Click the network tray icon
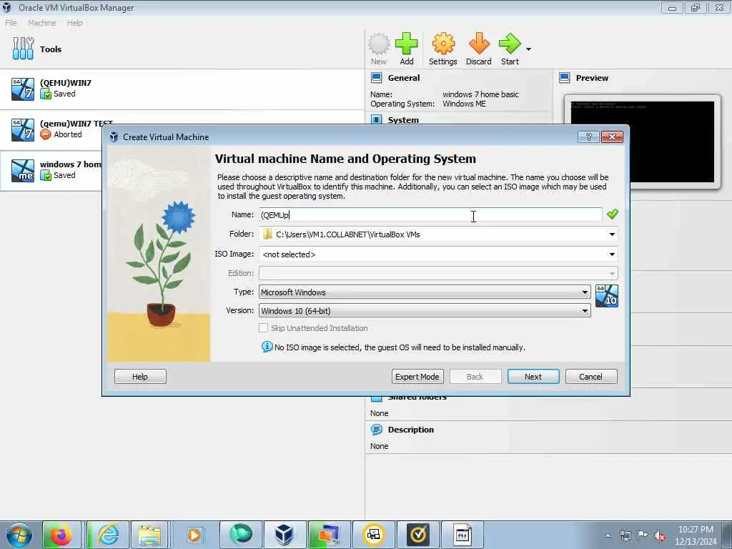Image resolution: width=732 pixels, height=549 pixels. pos(625,535)
